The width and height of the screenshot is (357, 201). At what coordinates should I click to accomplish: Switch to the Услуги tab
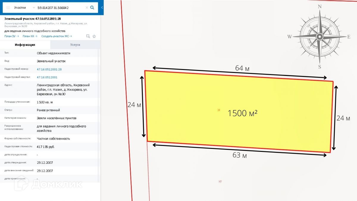point(75,45)
